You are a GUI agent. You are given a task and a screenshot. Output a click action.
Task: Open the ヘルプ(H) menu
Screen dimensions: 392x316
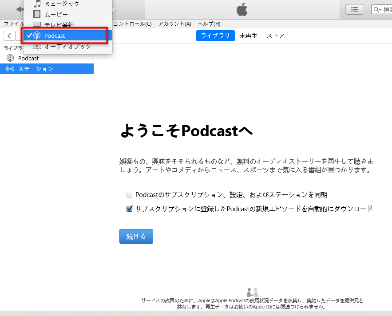click(209, 24)
